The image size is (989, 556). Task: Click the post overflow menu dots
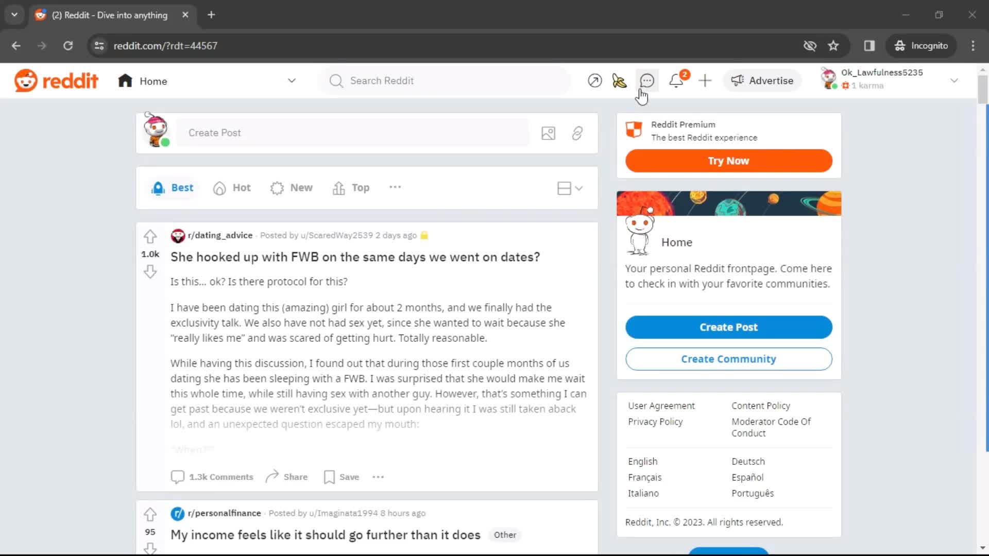click(378, 477)
